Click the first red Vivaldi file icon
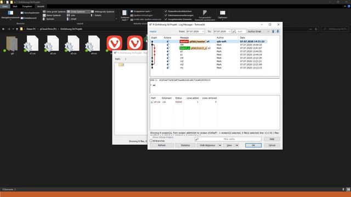Viewport: 351px width, 197px height. tap(115, 43)
